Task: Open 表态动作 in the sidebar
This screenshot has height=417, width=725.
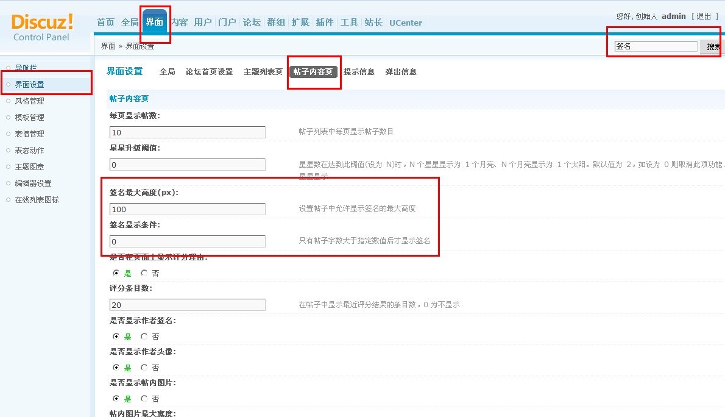Action: [30, 151]
